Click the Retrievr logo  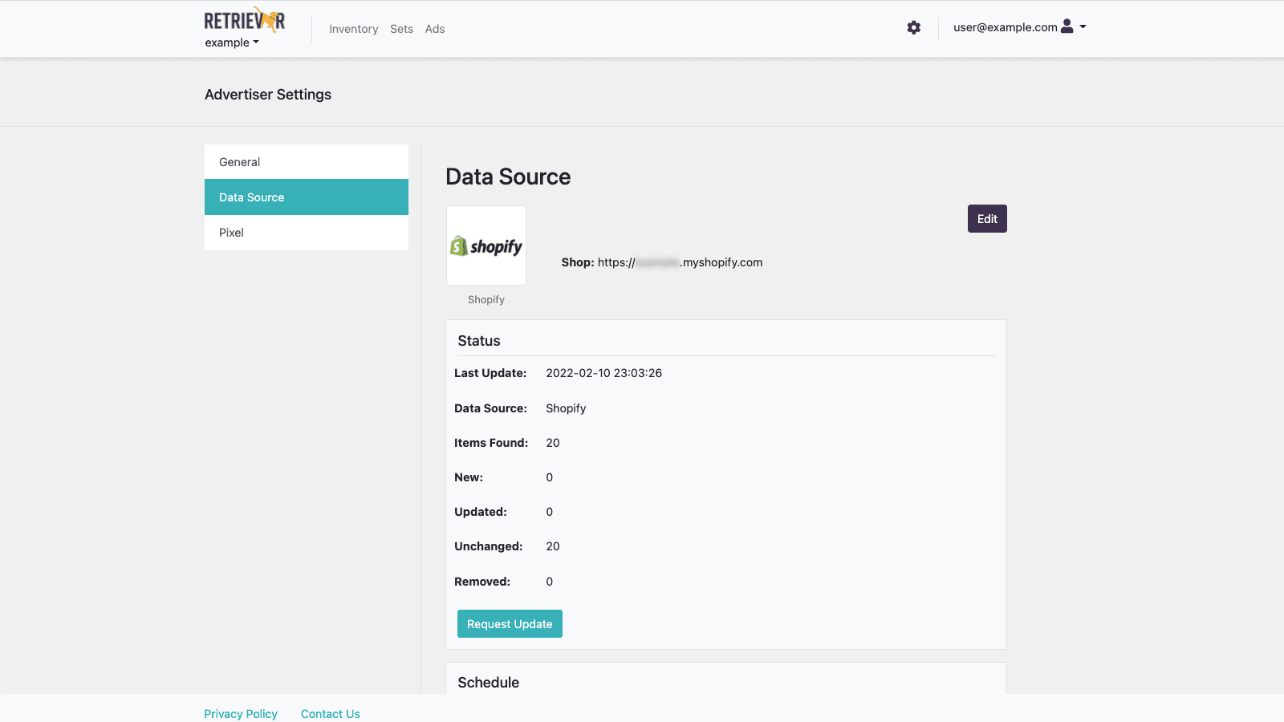click(x=243, y=20)
